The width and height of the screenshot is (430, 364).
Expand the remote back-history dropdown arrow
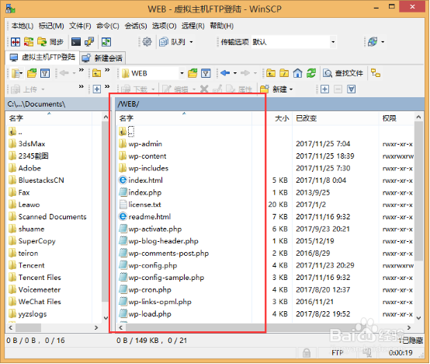pyautogui.click(x=235, y=73)
